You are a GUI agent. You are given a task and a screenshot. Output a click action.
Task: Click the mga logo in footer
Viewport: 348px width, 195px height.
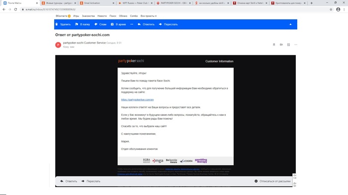pos(158,160)
